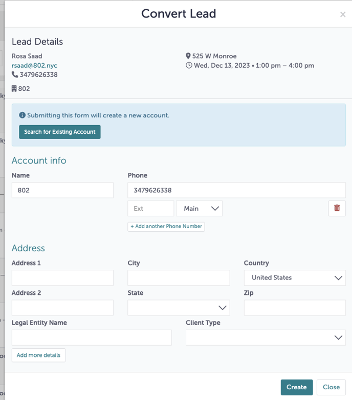Click Add more details button
Viewport: 352px width, 400px height.
point(38,355)
